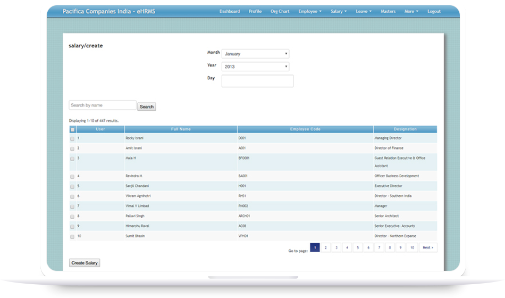This screenshot has width=505, height=298.
Task: Open the Org Chart menu item
Action: click(x=280, y=11)
